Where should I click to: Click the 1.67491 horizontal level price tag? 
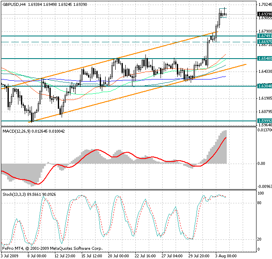pyautogui.click(x=264, y=36)
